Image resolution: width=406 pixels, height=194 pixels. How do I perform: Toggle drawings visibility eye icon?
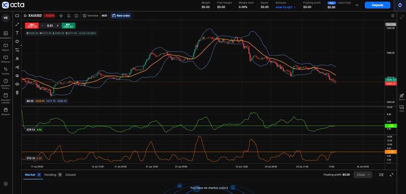click(17, 84)
